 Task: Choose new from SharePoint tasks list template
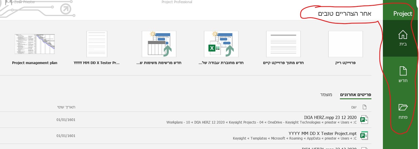(x=159, y=44)
